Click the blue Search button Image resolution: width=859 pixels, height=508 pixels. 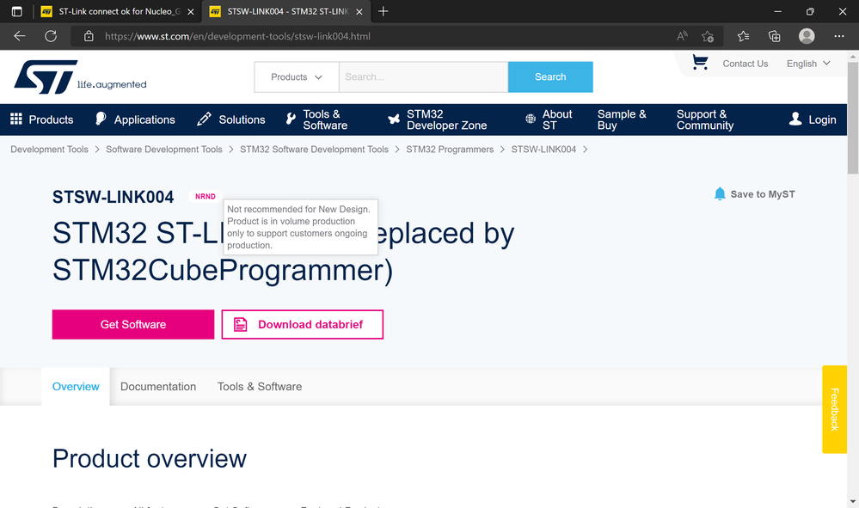point(550,77)
